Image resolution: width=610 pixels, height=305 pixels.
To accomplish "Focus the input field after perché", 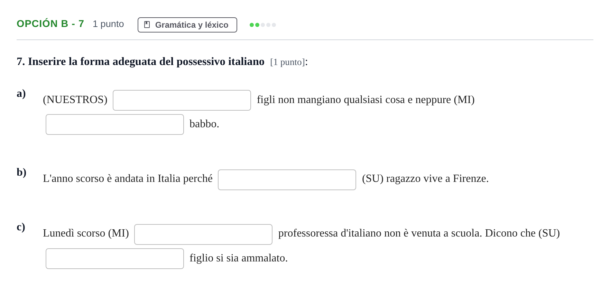I will [287, 180].
